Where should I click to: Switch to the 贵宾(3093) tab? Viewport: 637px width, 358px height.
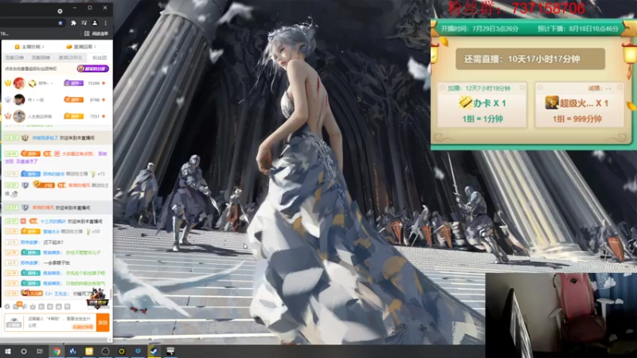coord(70,57)
